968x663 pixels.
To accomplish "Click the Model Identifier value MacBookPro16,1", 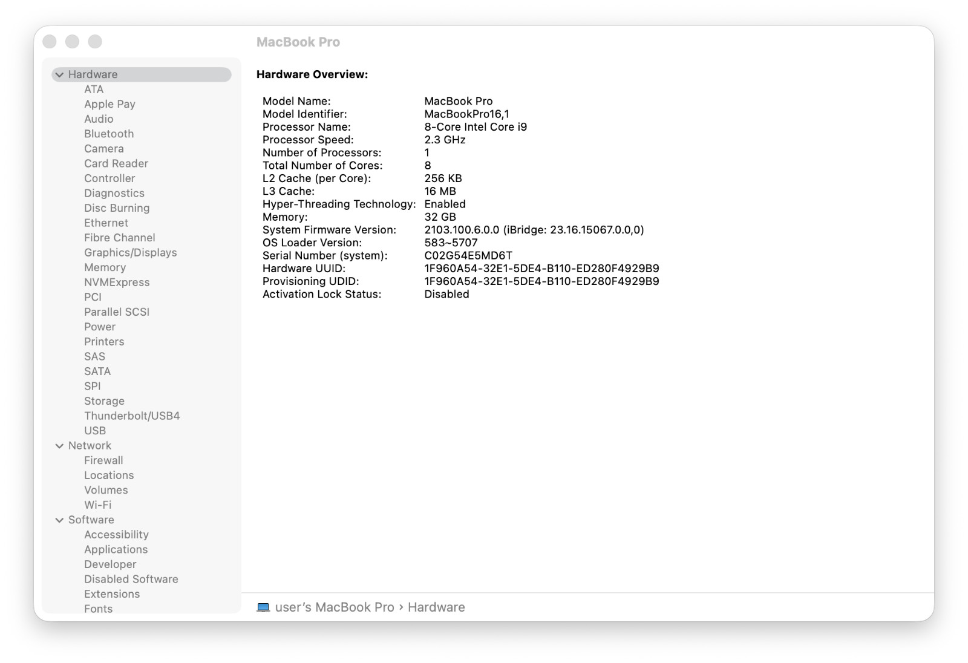I will click(x=466, y=114).
